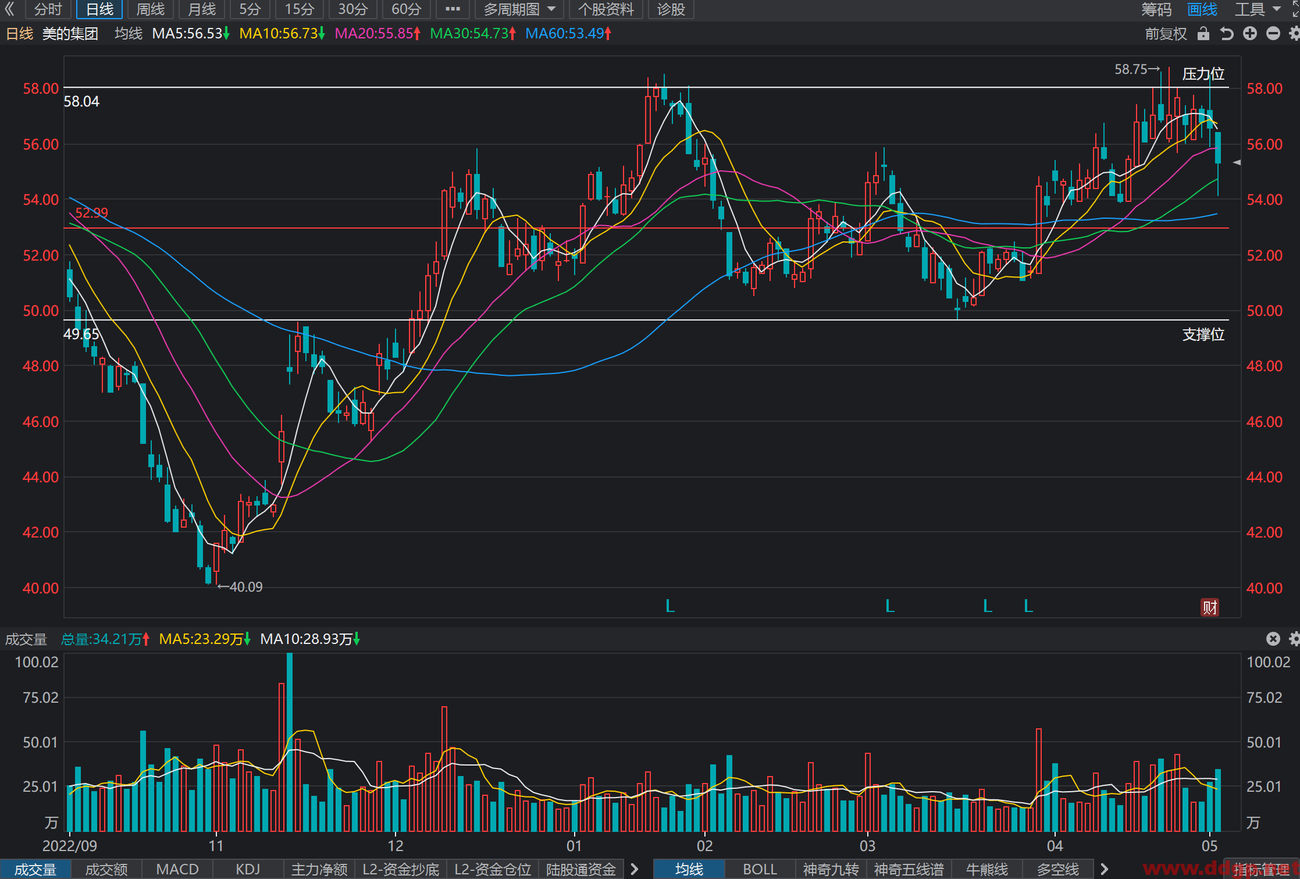1300x879 pixels.
Task: Expand more time periods via ellipsis button
Action: 453,9
